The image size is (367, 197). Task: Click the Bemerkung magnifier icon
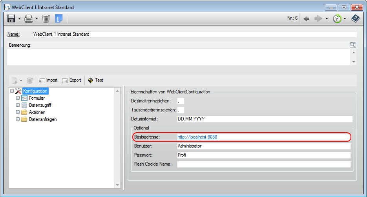point(353,45)
